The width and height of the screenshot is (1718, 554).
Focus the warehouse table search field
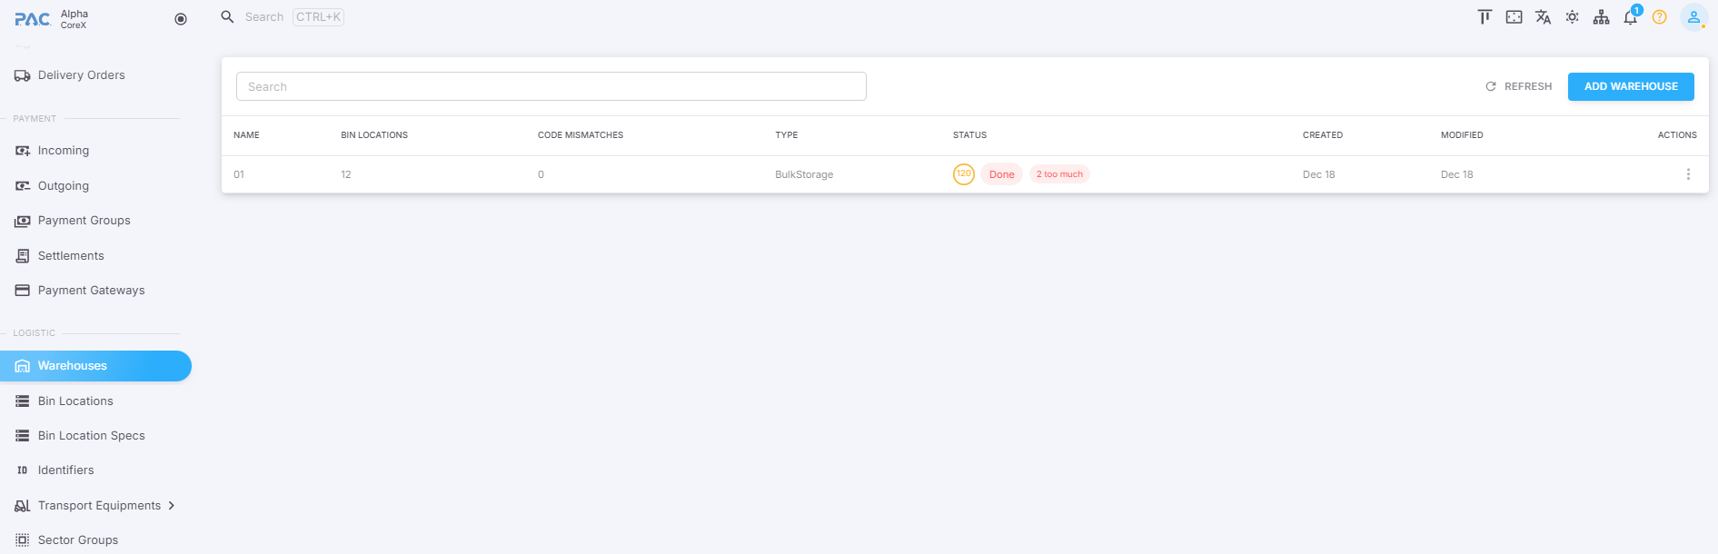[551, 86]
